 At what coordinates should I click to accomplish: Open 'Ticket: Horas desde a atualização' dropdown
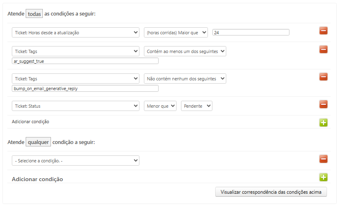coord(75,33)
